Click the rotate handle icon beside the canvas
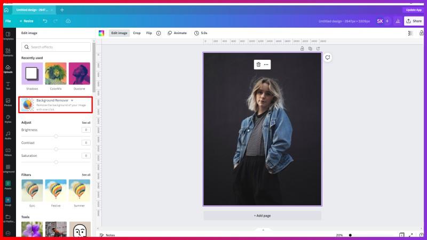 tap(328, 58)
